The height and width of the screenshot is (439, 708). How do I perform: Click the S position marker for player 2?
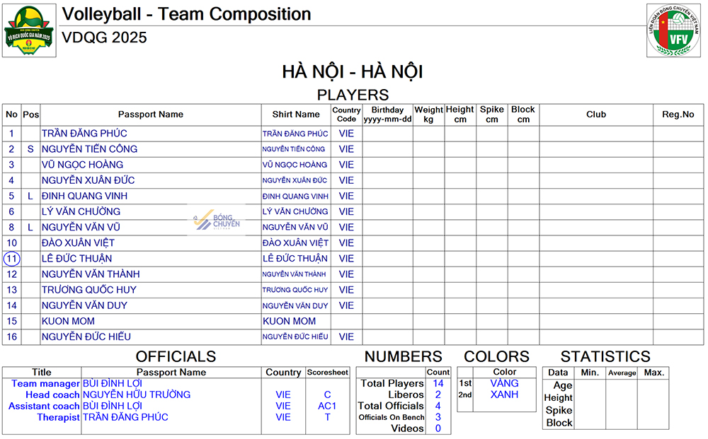pyautogui.click(x=30, y=149)
